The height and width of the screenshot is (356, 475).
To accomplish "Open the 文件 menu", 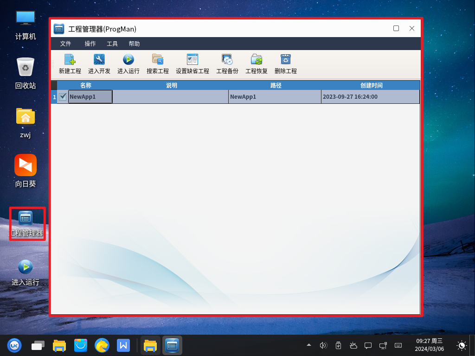I will click(65, 44).
